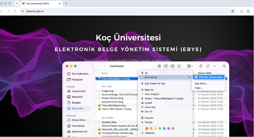Apply the purple tag color
The image size is (254, 137).
(x=169, y=128)
